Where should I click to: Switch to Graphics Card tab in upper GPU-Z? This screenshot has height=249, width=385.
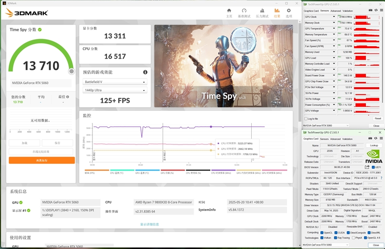pyautogui.click(x=311, y=11)
